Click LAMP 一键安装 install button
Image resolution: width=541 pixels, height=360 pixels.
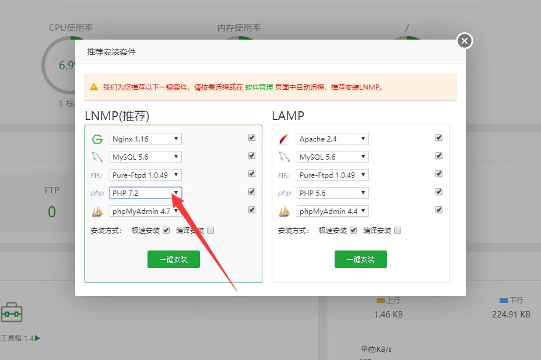click(x=360, y=259)
